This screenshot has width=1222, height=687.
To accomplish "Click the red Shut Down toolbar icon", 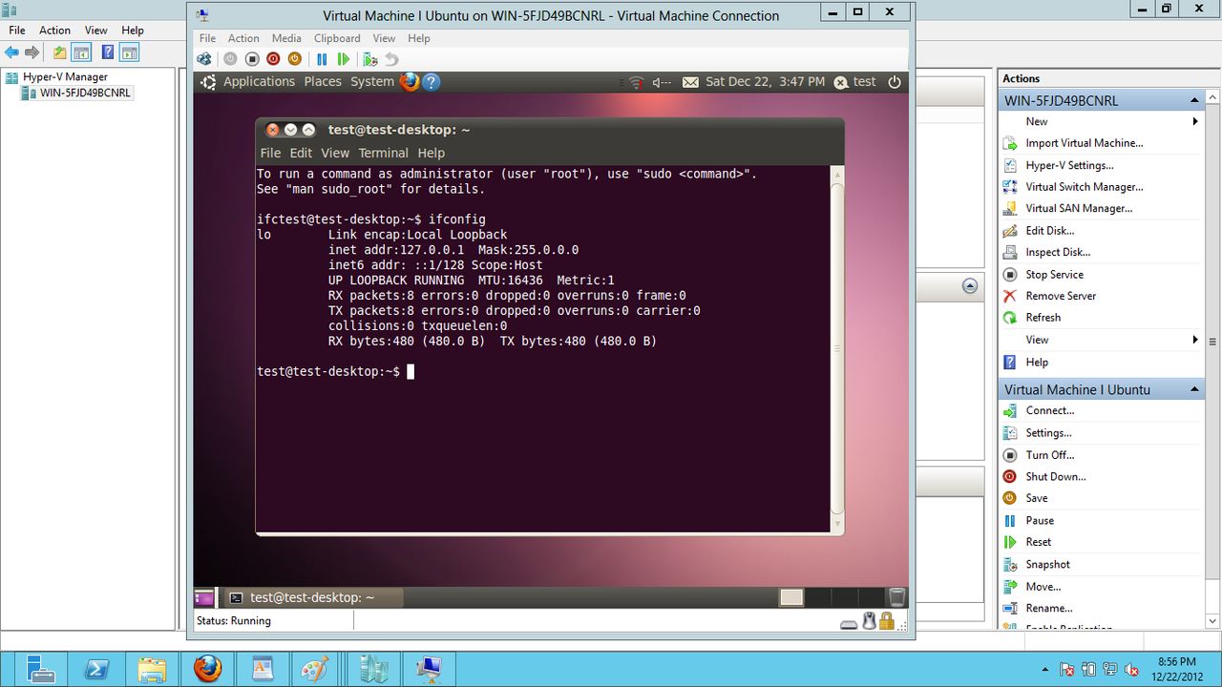I will click(x=273, y=59).
